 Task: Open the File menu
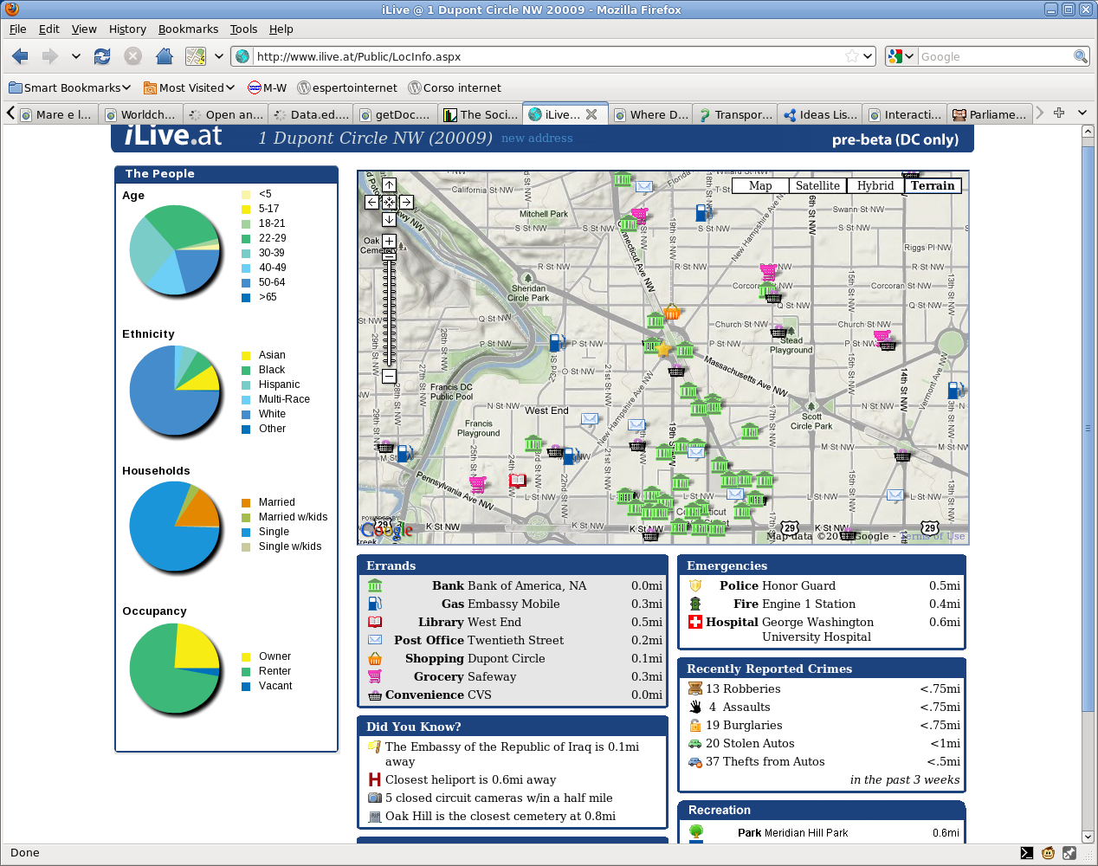click(x=17, y=29)
